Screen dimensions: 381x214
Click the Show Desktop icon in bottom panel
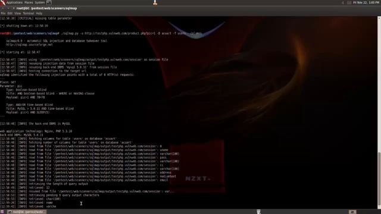(x=2, y=212)
